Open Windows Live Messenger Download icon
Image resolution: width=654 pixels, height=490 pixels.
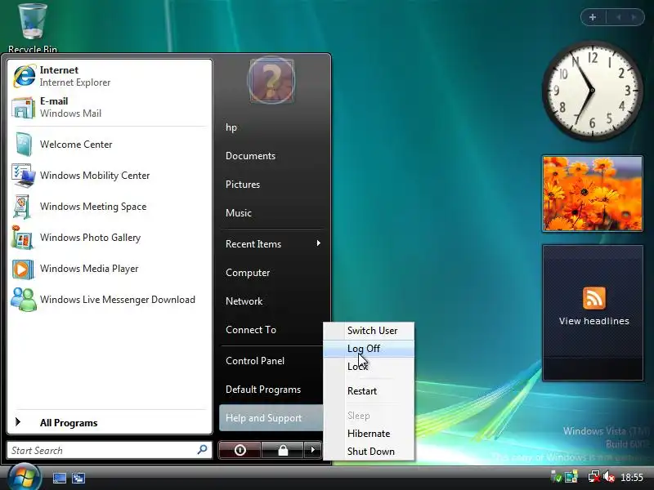click(x=24, y=300)
